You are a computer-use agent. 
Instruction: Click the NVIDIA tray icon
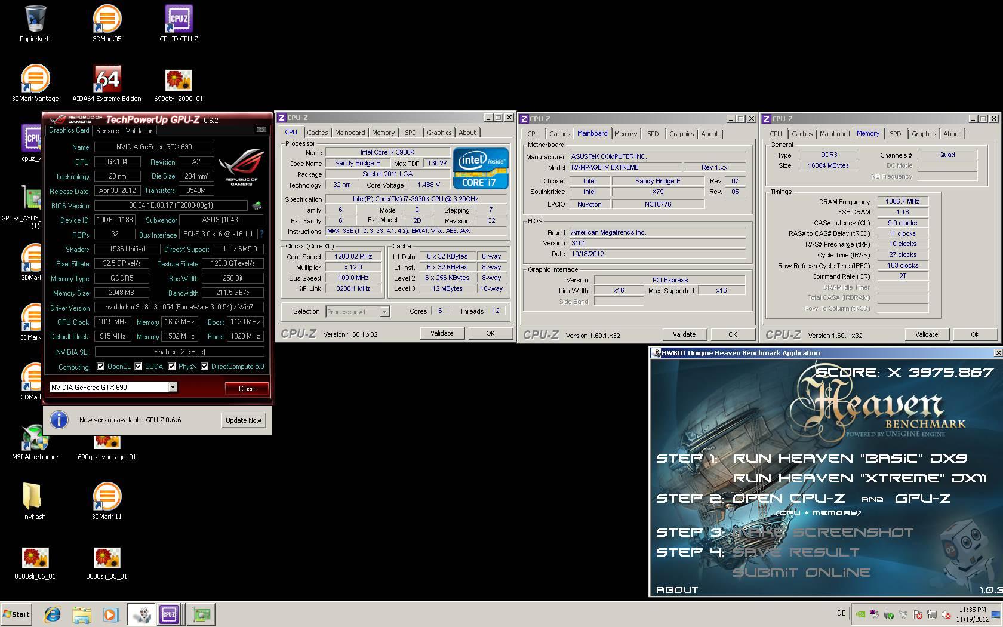pos(860,614)
